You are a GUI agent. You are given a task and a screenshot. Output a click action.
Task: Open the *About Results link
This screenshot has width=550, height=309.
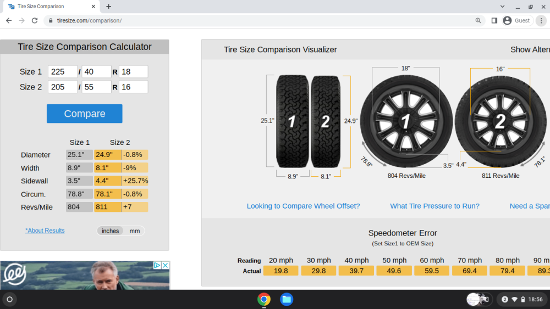tap(45, 231)
